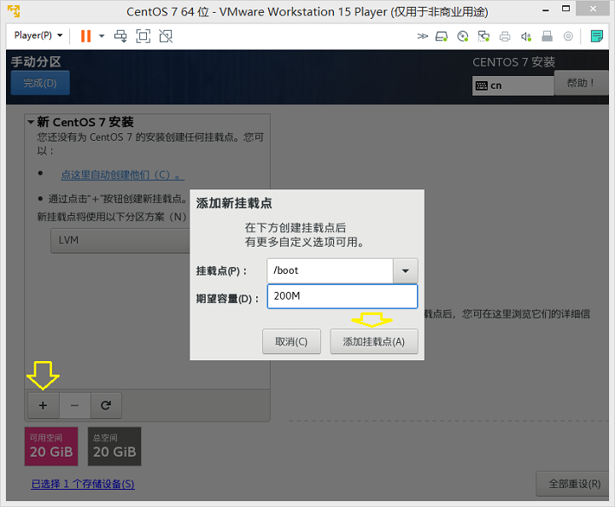The image size is (615, 507).
Task: Click the sound card icon
Action: point(525,37)
